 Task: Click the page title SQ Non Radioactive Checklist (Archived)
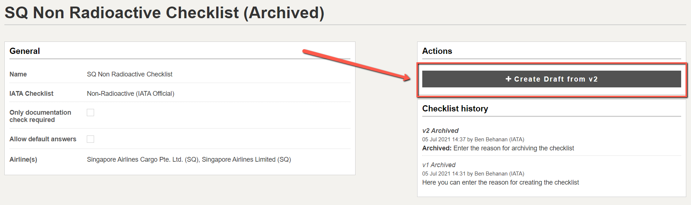[164, 13]
